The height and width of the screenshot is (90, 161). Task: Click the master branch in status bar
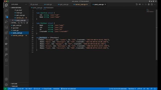pos(12,89)
